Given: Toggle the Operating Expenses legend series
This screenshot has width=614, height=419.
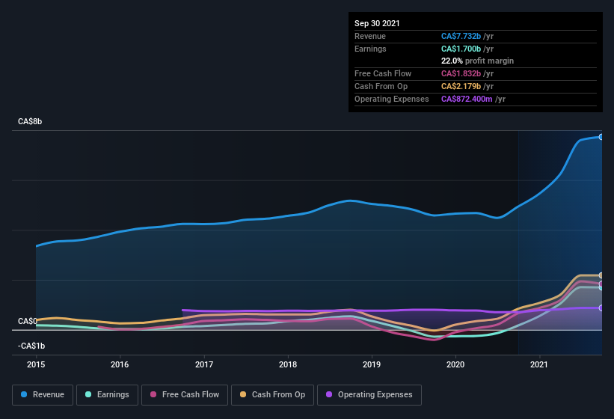Looking at the screenshot, I should click(x=369, y=395).
